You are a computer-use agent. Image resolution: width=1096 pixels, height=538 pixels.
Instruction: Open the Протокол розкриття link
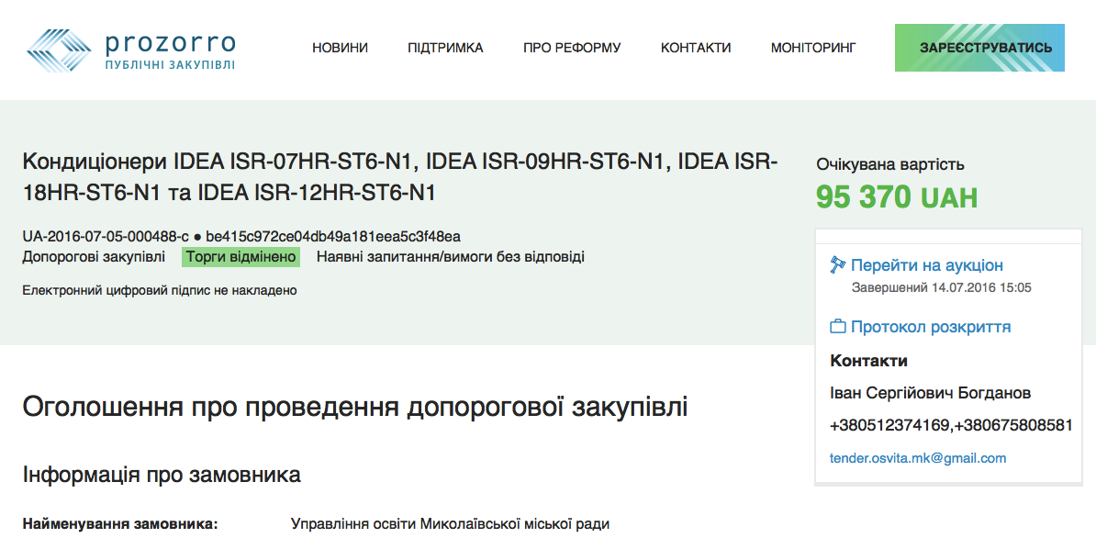click(930, 327)
